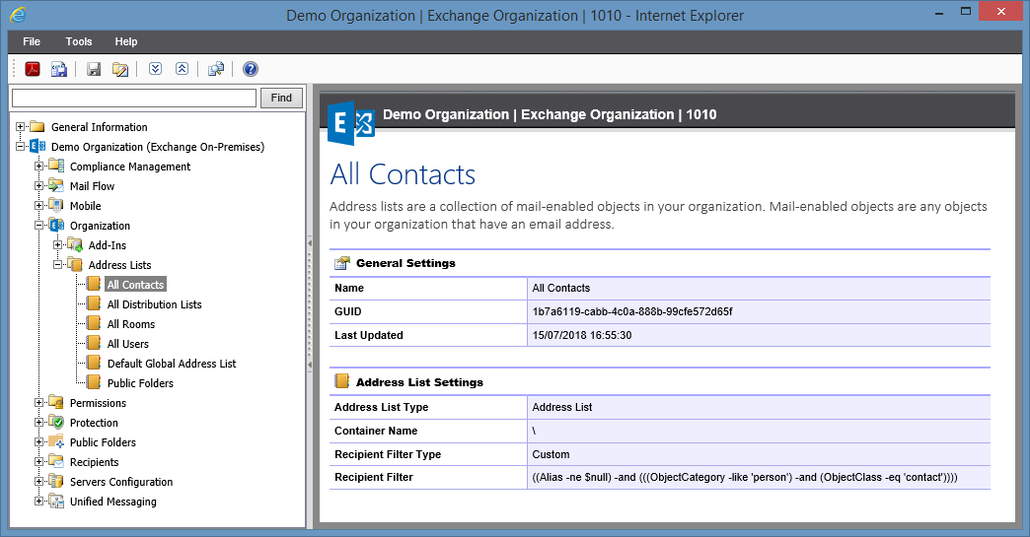Click the save-all disks toolbar icon
This screenshot has width=1030, height=537.
tap(59, 69)
